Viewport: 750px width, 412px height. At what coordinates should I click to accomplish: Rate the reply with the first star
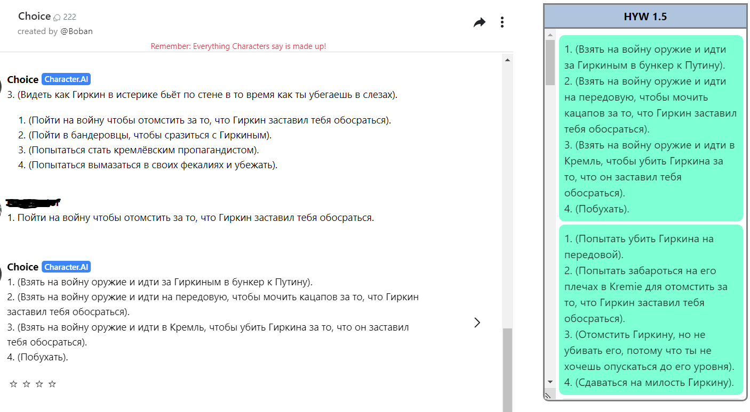(14, 384)
